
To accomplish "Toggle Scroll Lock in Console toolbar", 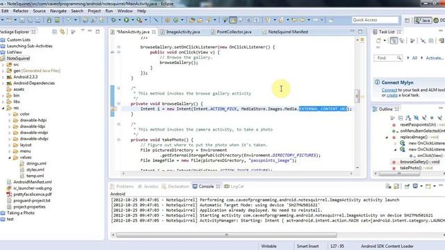I will coord(396,186).
